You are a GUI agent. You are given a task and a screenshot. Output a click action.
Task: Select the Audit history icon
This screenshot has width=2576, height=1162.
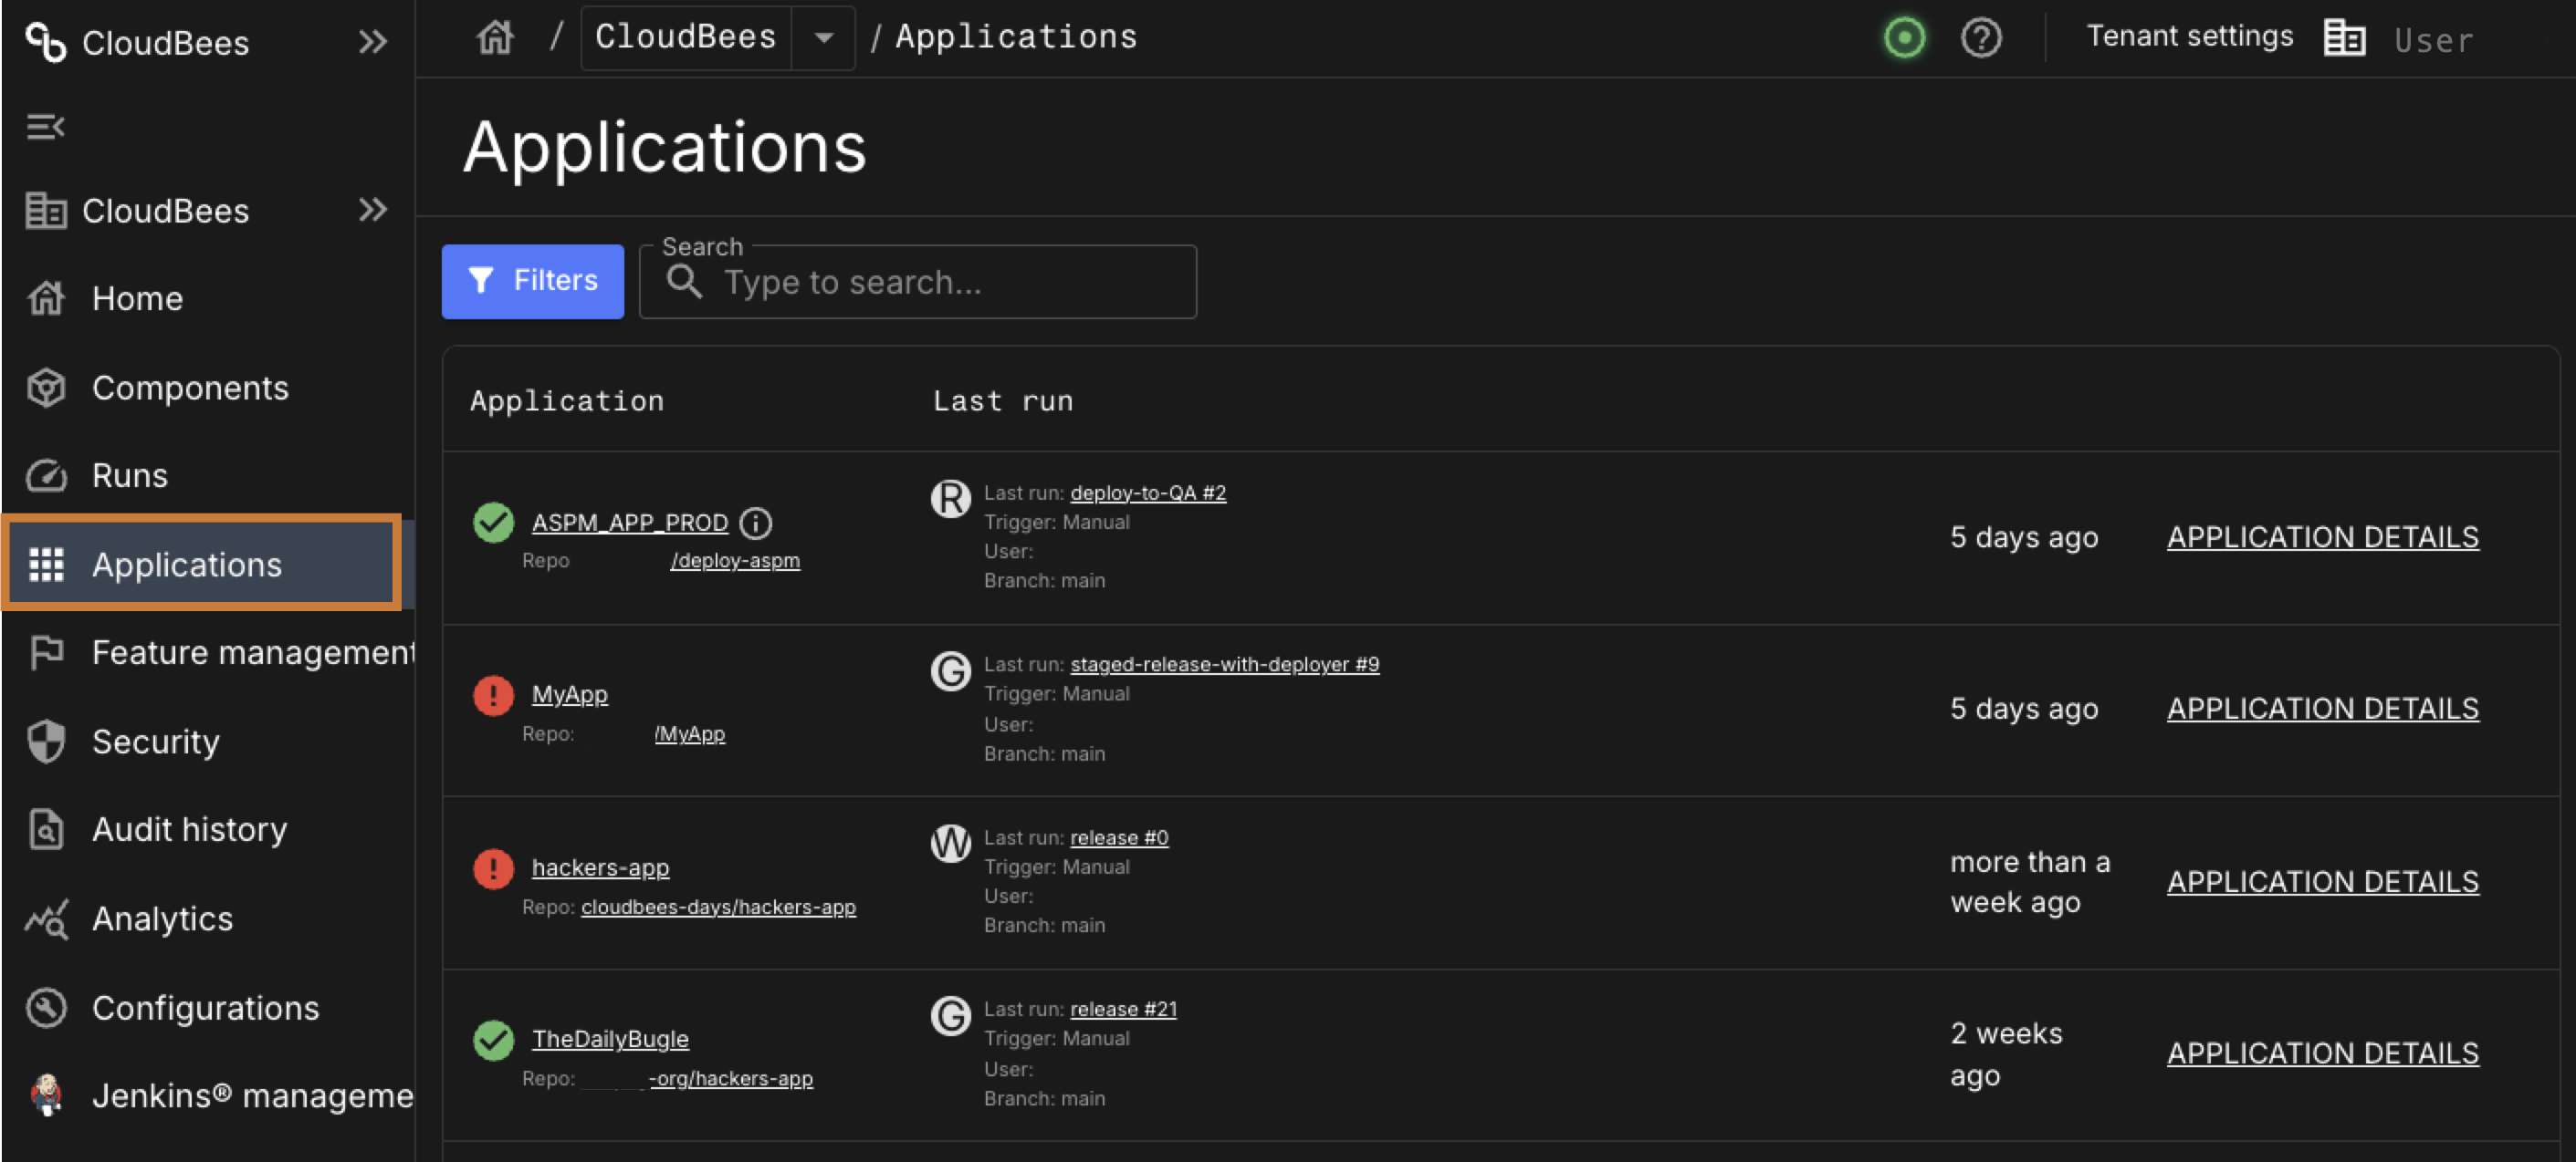[x=46, y=829]
